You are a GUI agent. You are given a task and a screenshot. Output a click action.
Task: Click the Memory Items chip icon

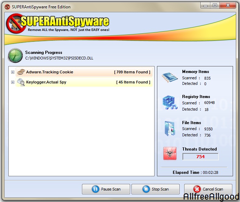170,77
